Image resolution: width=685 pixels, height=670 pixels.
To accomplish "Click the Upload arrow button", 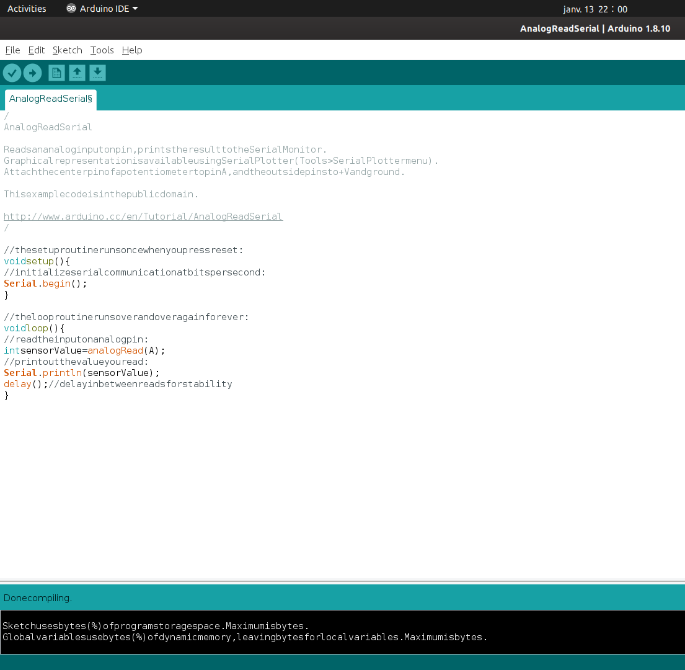I will [32, 73].
